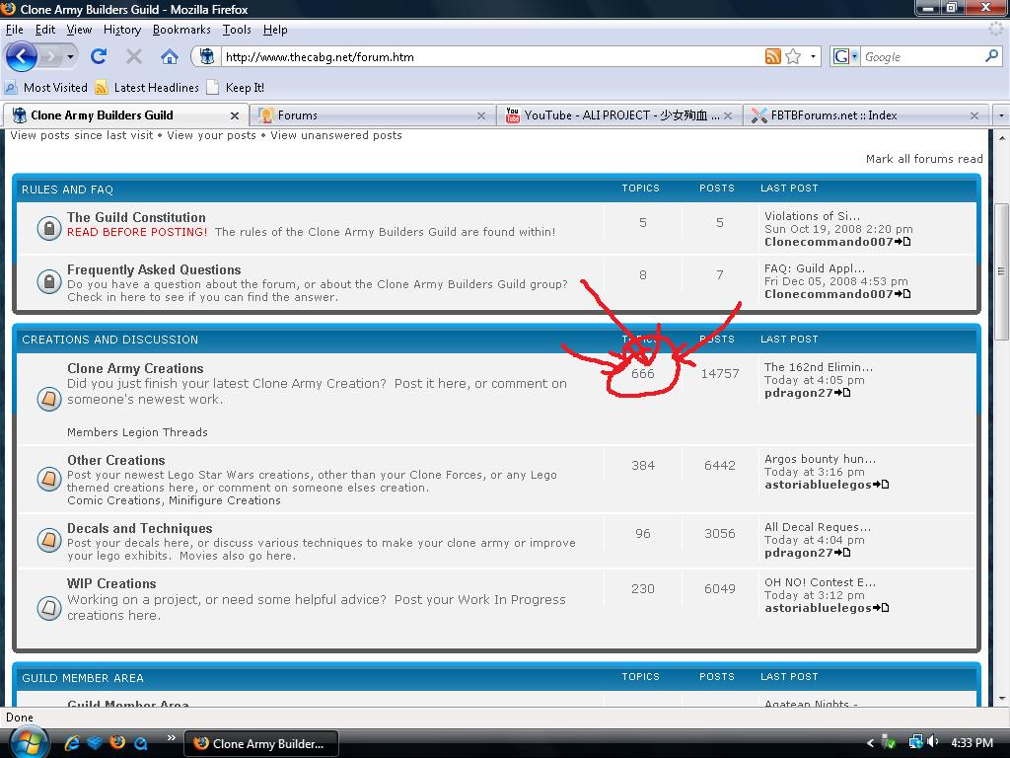Open WIP Creations forum
Screen dimensions: 1010x758
tap(111, 584)
